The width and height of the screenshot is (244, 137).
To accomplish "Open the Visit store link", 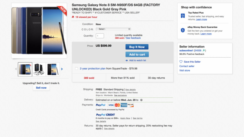I will coord(184,70).
